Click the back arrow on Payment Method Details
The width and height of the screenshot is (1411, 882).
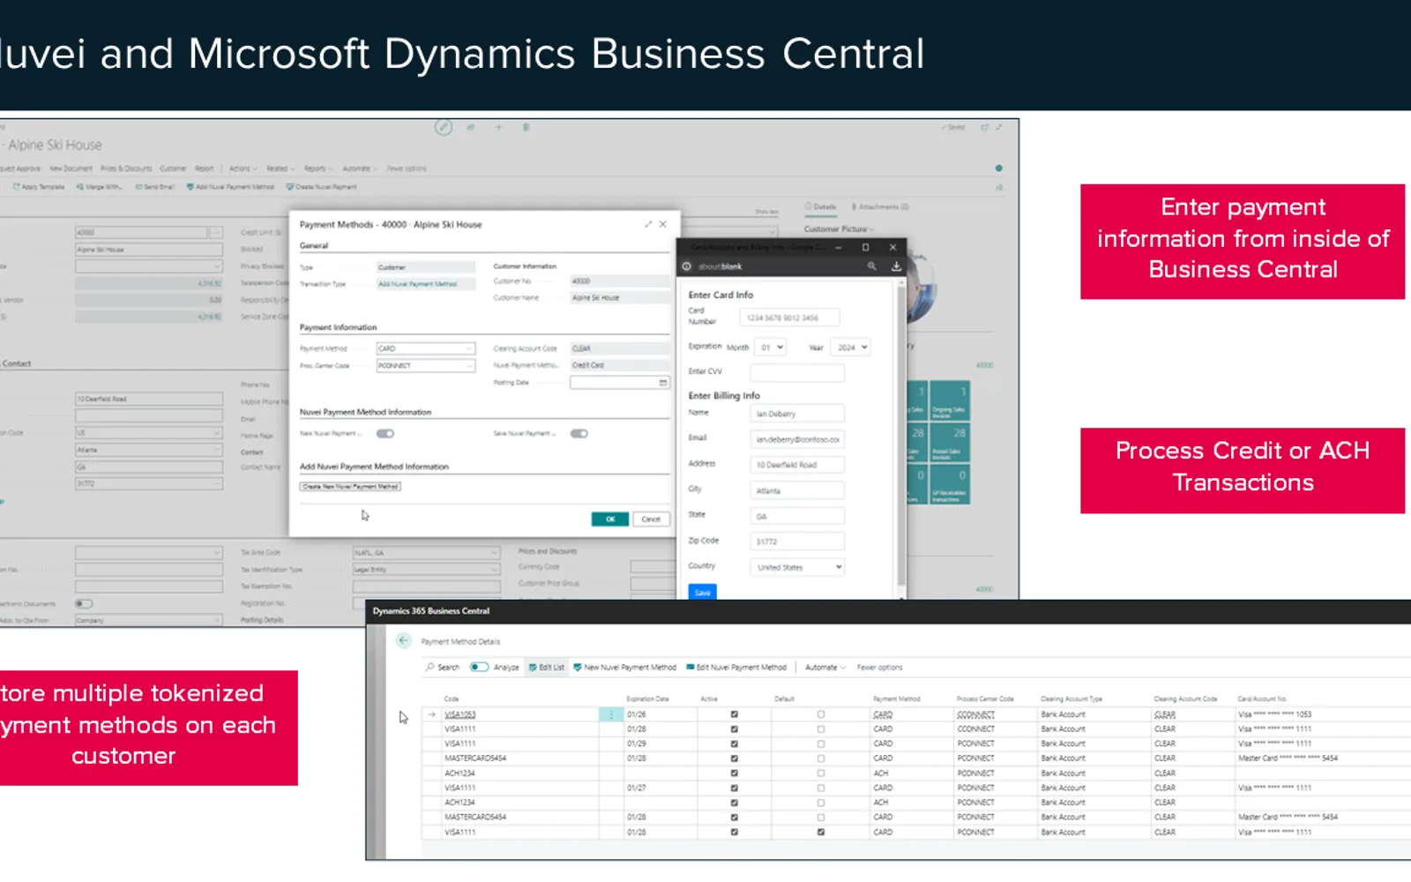[x=404, y=641]
